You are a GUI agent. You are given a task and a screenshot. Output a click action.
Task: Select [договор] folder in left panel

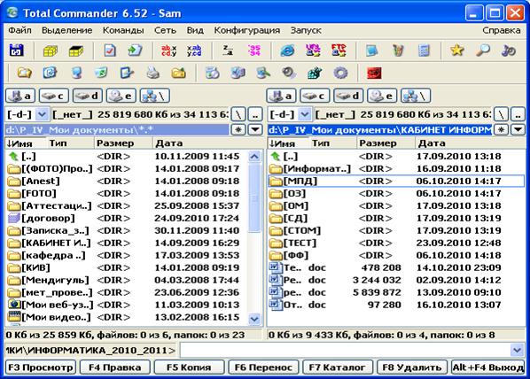(127, 218)
